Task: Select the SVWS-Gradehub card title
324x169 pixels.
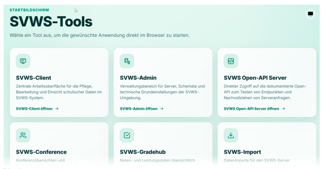Action: coord(143,152)
